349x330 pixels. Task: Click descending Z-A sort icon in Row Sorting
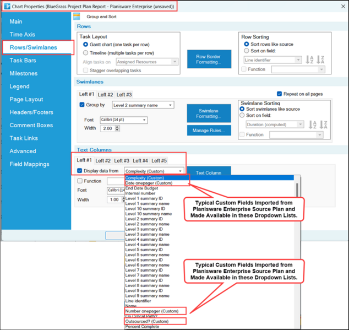[320, 59]
